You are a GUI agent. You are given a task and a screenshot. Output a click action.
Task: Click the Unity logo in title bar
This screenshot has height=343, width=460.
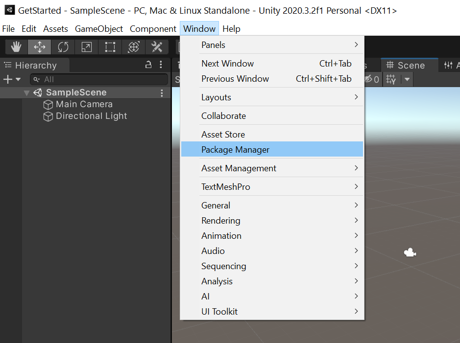10,10
